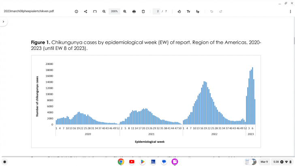The width and height of the screenshot is (295, 166).
Task: Open the holding space tray thumbnails
Action: (x=250, y=162)
